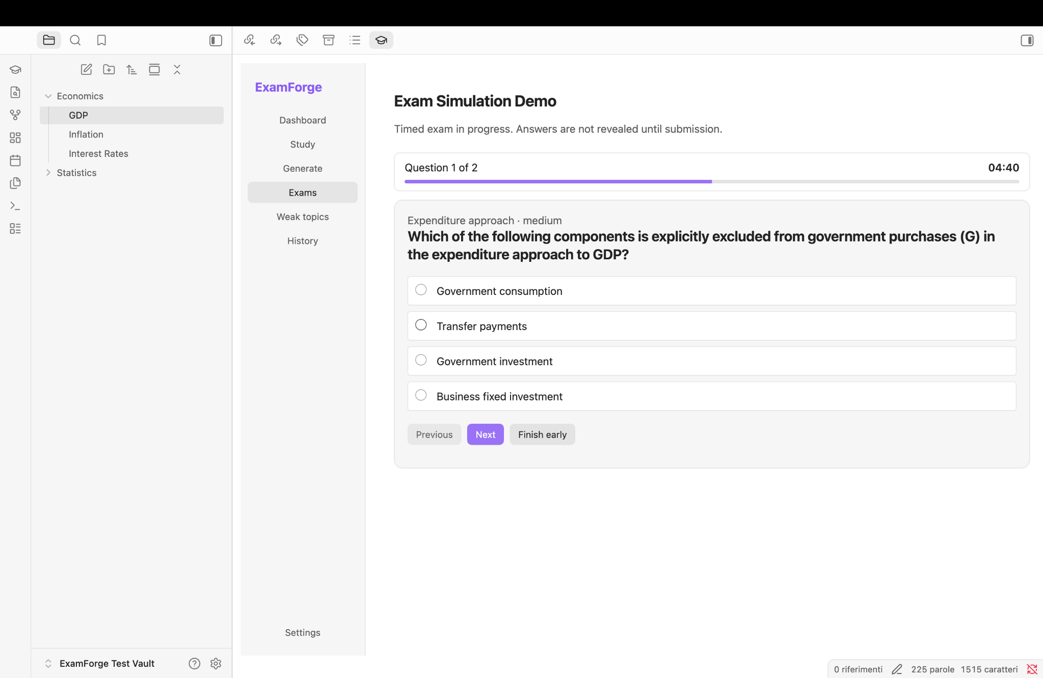
Task: Open the History section
Action: click(303, 241)
